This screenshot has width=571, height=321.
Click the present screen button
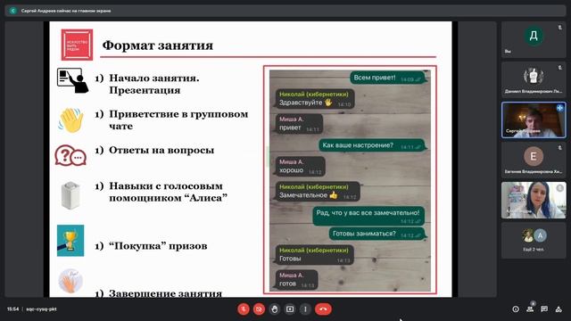tap(290, 309)
